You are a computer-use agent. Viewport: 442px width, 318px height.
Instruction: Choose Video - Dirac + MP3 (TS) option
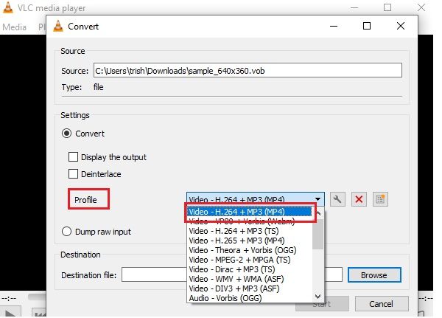click(x=250, y=269)
